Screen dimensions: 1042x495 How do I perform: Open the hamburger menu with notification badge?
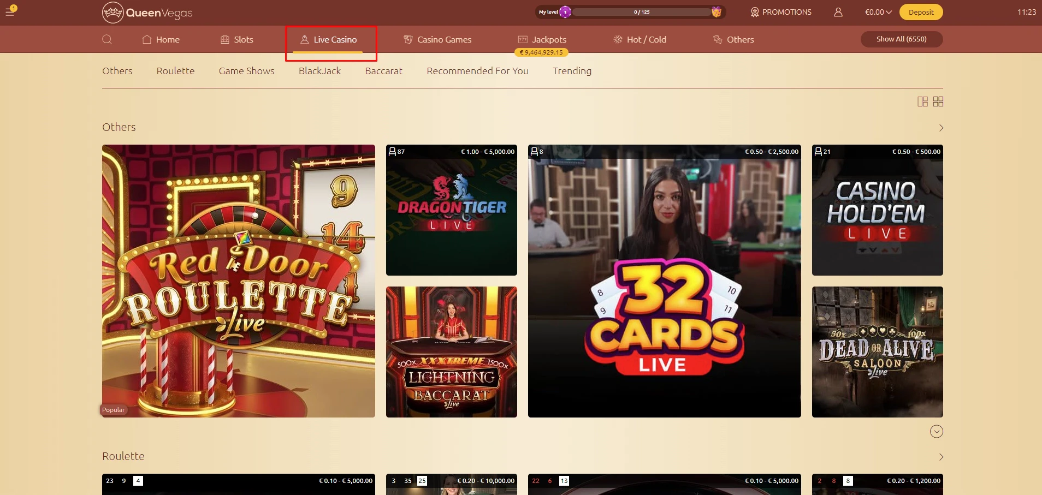(x=10, y=11)
